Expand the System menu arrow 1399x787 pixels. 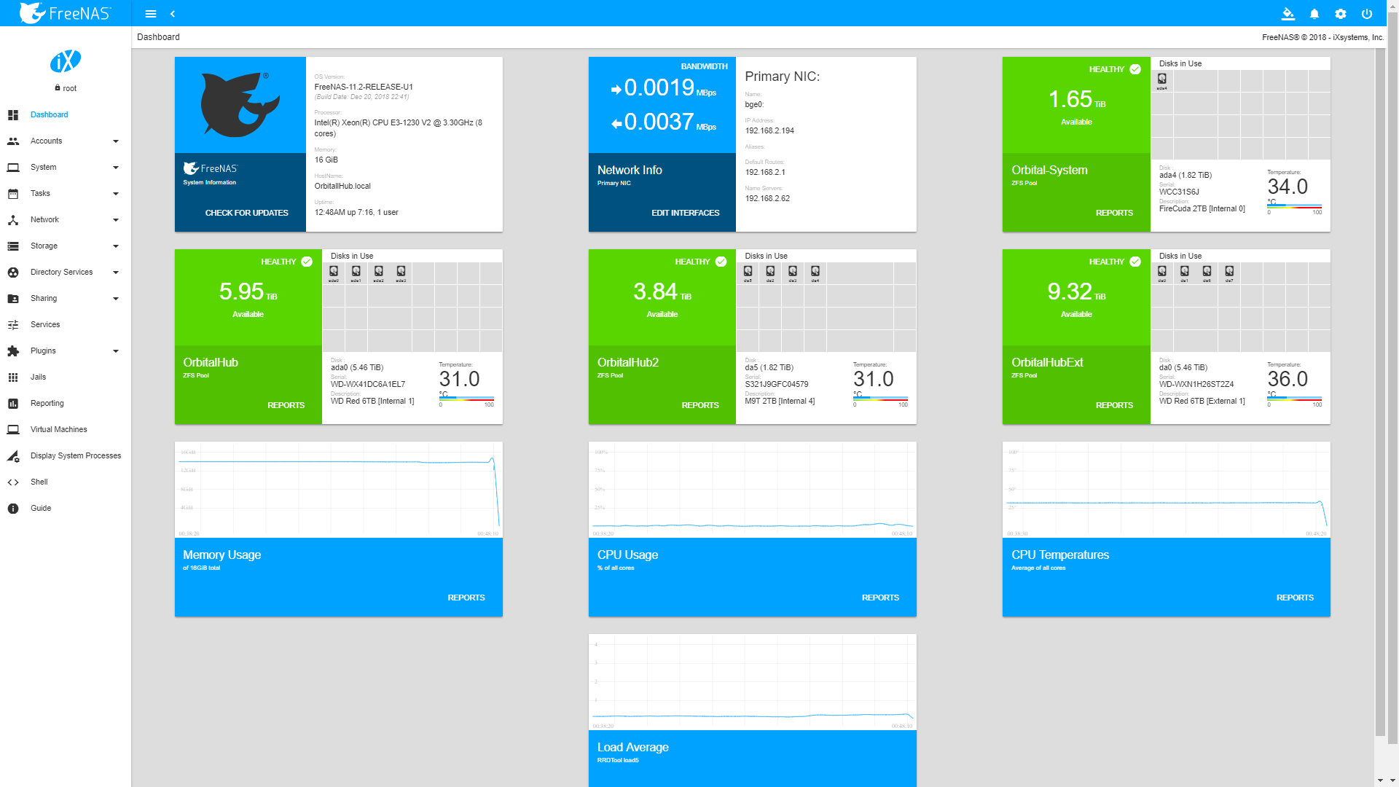[x=116, y=168]
